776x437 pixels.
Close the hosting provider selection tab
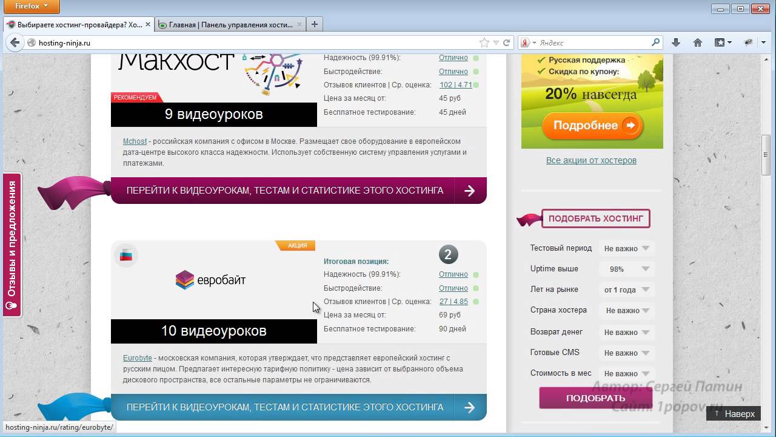[148, 25]
